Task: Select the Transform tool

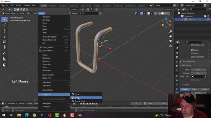Action: (x=4, y=47)
